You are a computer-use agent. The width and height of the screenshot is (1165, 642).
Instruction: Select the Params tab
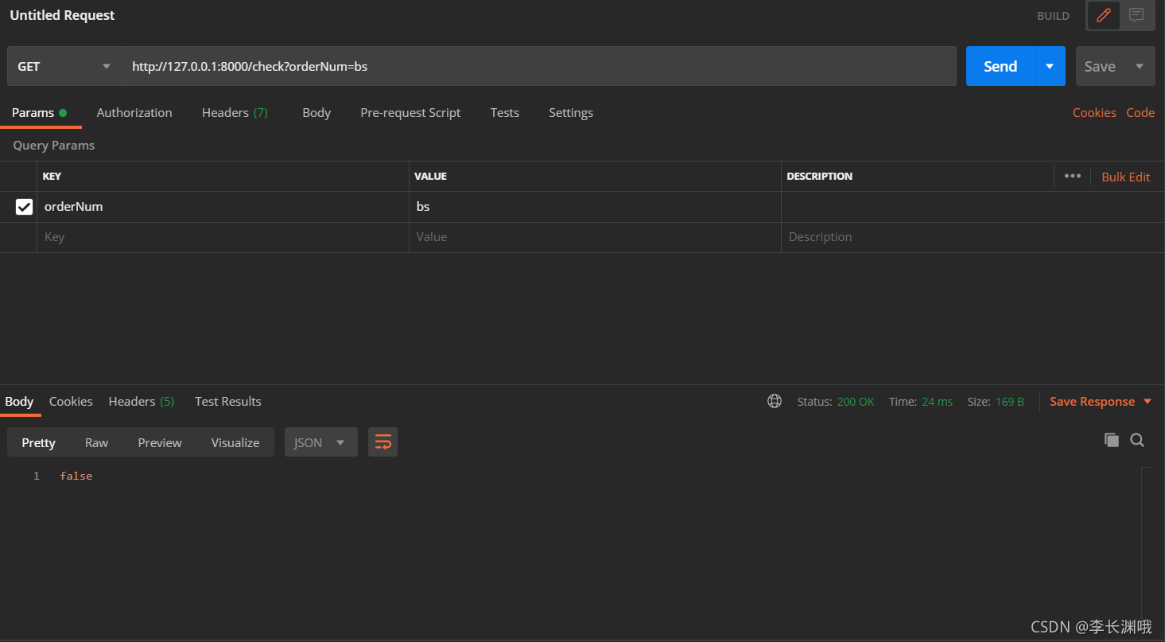(39, 113)
